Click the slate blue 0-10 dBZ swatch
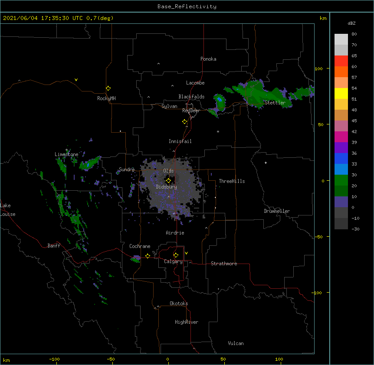This screenshot has height=365, width=374. (x=341, y=202)
